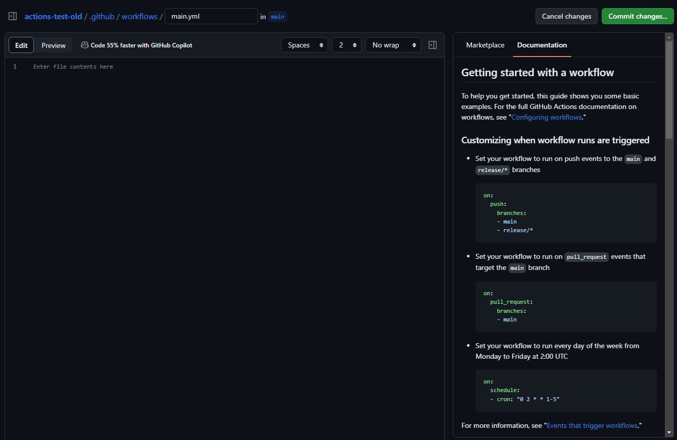677x440 pixels.
Task: Open the Events that trigger workflows link
Action: (x=592, y=425)
